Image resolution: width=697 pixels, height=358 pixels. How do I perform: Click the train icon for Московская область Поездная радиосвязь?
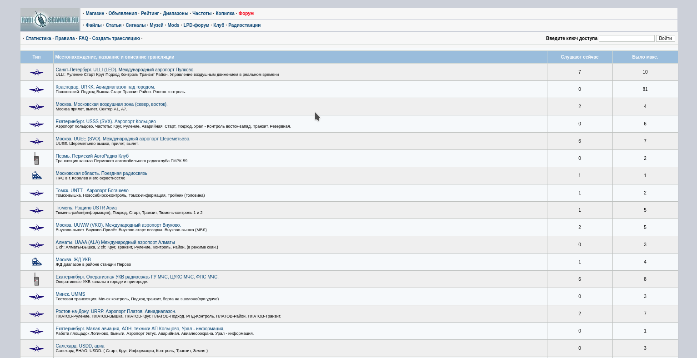[x=37, y=175]
